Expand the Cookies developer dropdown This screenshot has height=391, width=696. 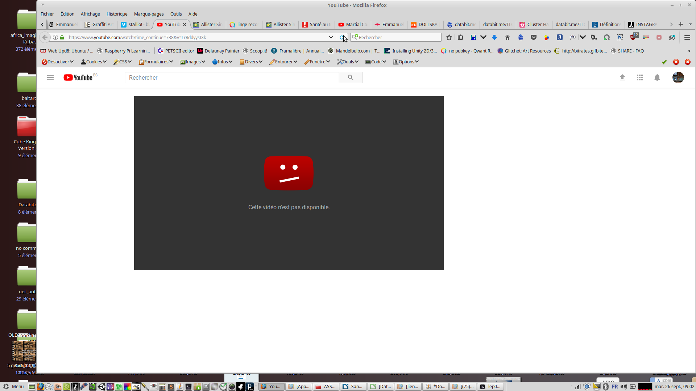coord(94,62)
